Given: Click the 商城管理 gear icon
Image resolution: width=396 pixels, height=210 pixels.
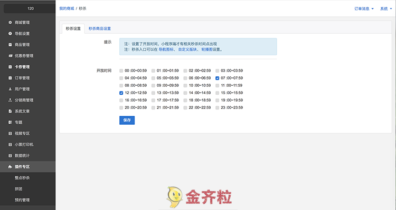Looking at the screenshot, I should coord(10,23).
